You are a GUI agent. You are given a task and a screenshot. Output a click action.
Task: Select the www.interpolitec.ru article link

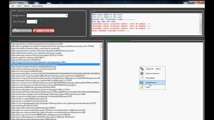tap(56, 73)
